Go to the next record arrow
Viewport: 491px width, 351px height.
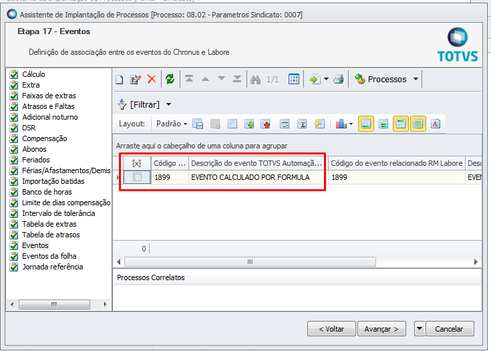pyautogui.click(x=221, y=78)
